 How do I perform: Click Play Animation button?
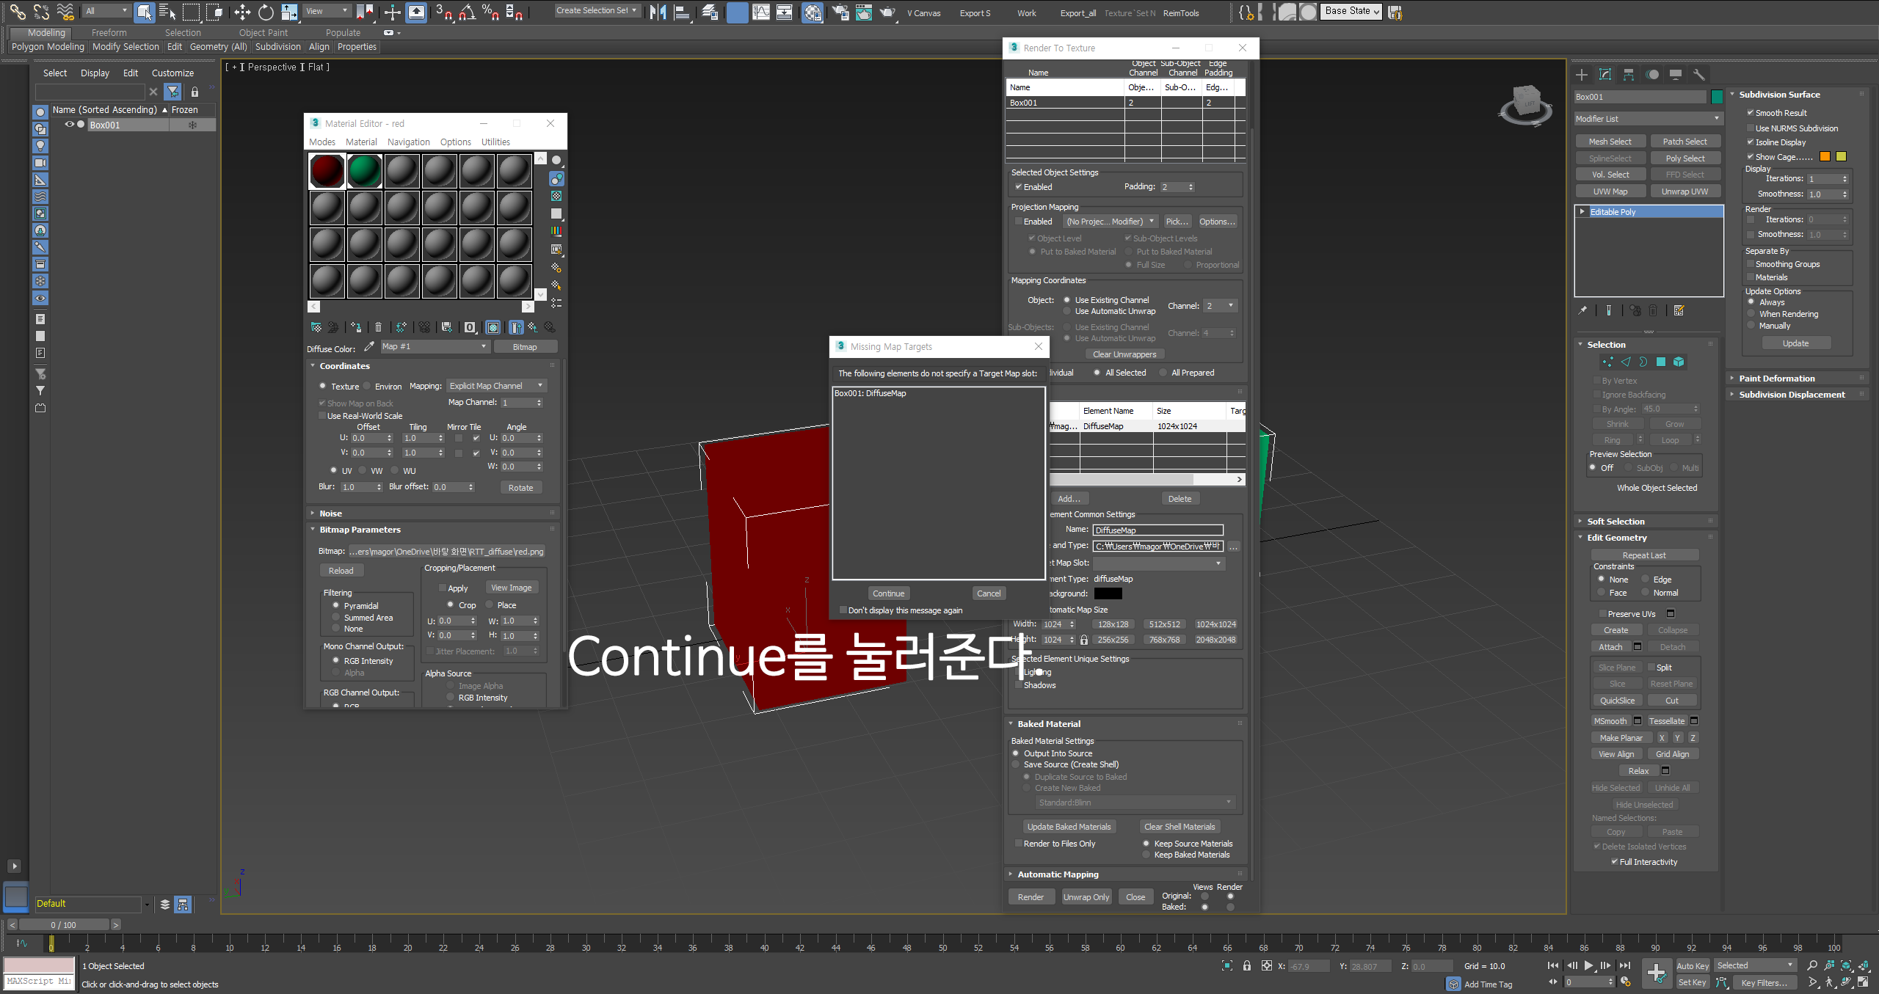tap(1589, 965)
